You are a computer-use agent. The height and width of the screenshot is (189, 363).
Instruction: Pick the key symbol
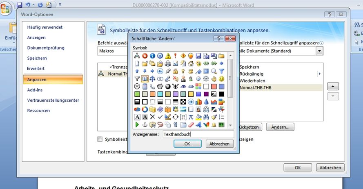pos(183,71)
